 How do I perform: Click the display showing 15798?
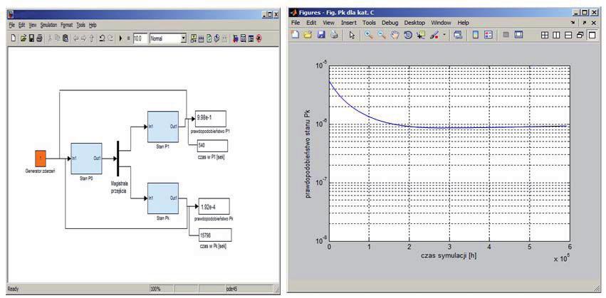(x=215, y=235)
